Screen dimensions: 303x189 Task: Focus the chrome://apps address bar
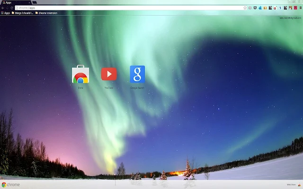[x=129, y=8]
